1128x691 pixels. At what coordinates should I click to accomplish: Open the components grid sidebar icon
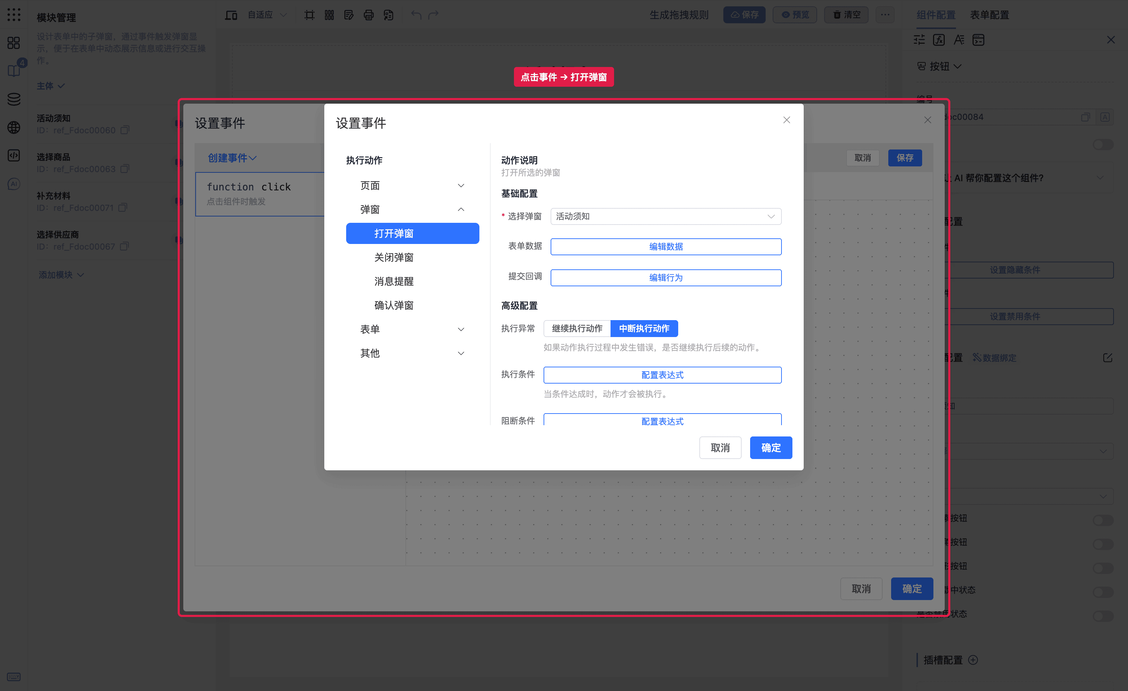[14, 43]
